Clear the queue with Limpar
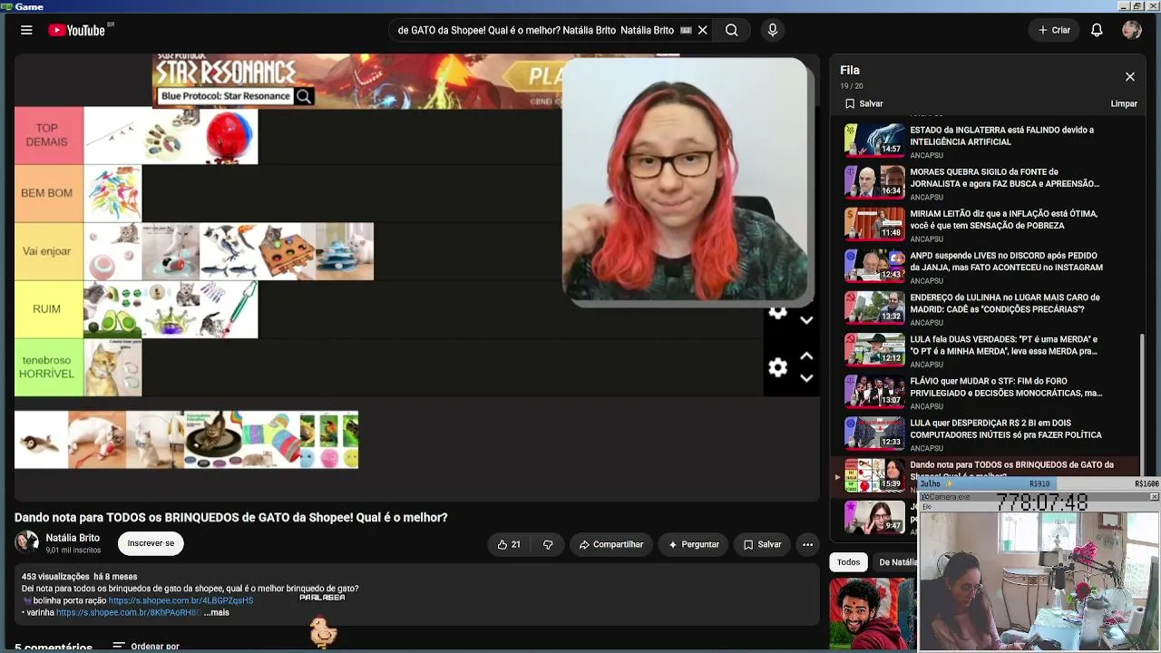1161x653 pixels. (x=1124, y=103)
